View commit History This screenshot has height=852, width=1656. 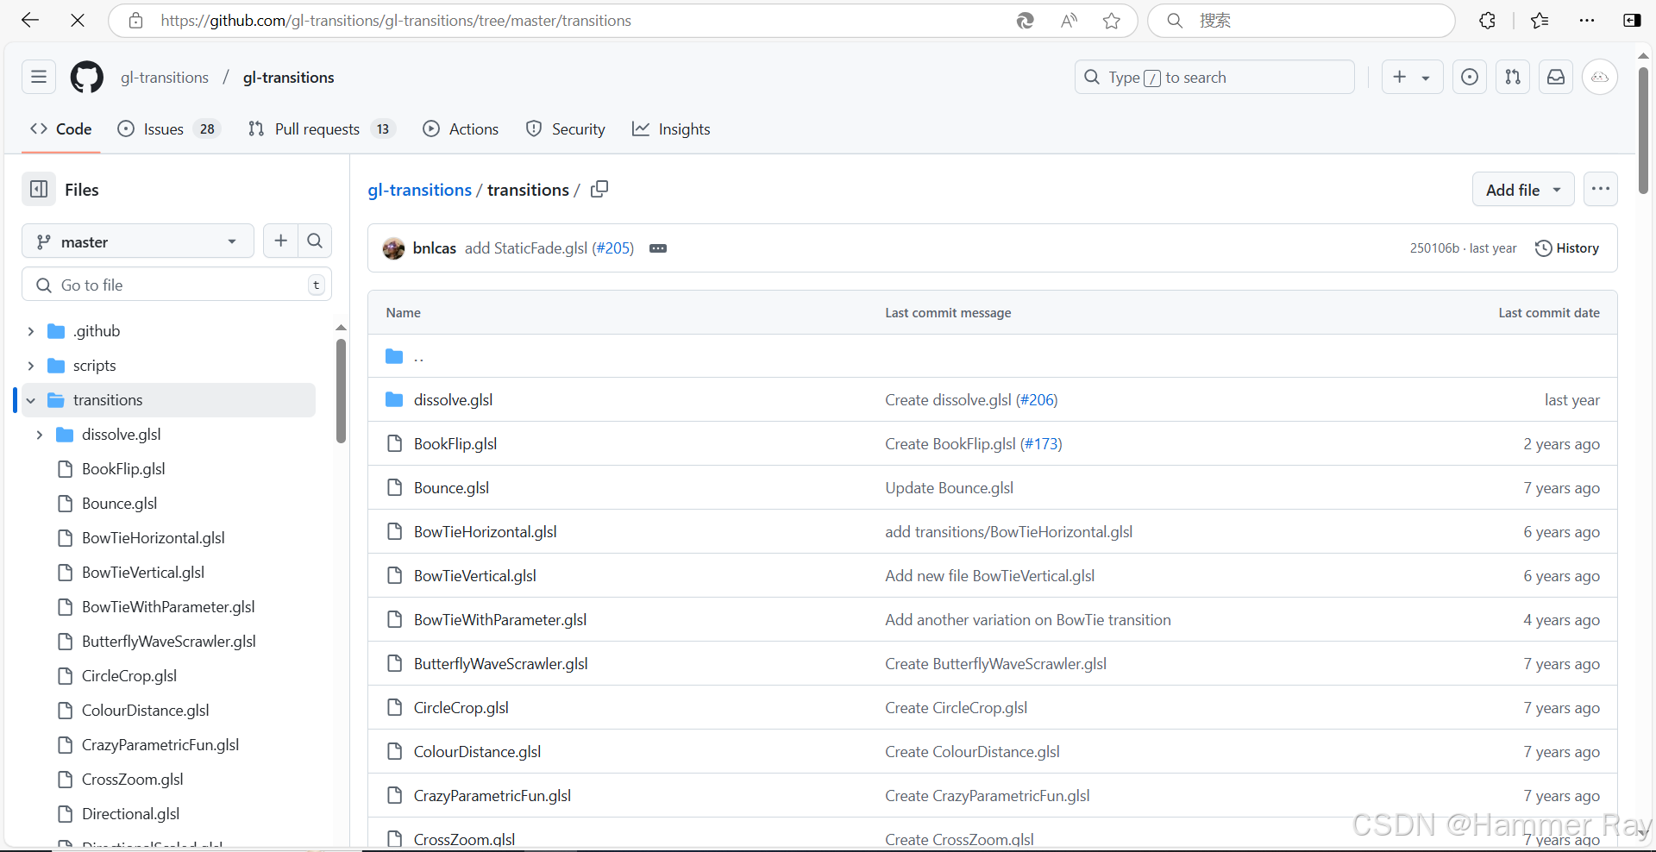[1567, 248]
